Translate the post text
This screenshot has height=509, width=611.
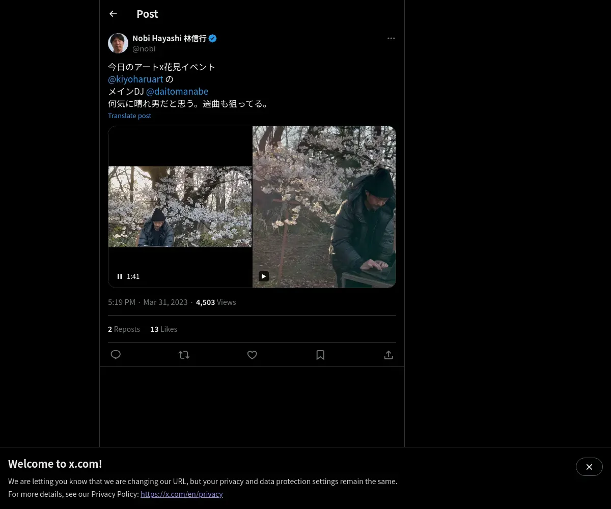pos(129,116)
